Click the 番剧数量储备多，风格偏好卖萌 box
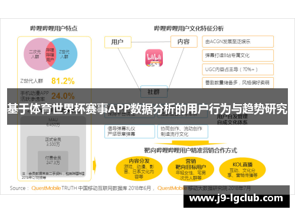Image resolution: width=295 pixels, height=213 pixels. click(238, 83)
